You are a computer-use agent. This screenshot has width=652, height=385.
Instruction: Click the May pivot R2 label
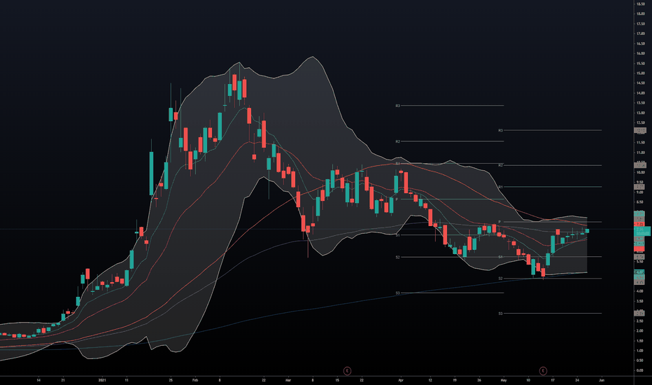[x=501, y=165]
